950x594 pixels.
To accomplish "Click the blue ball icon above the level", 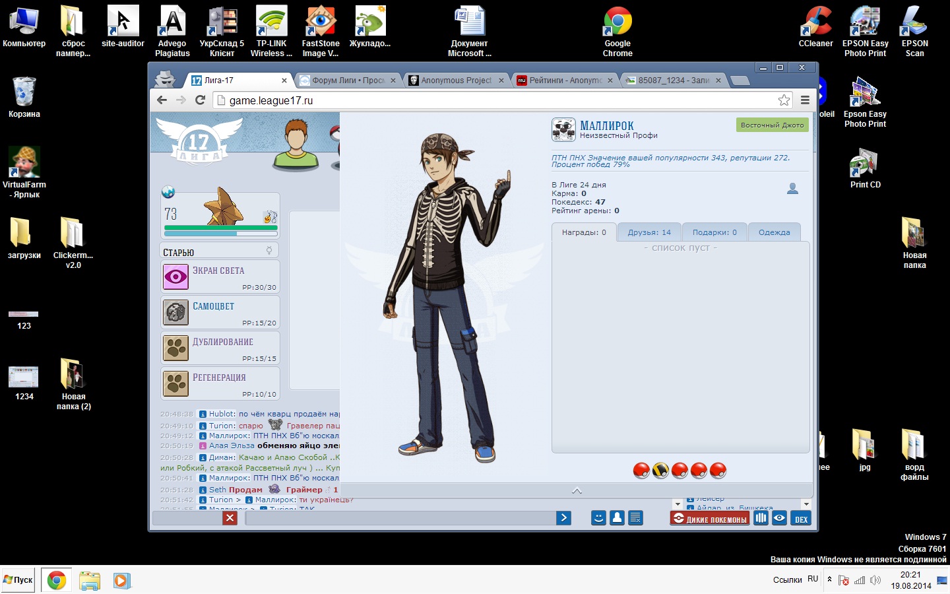I will click(168, 192).
